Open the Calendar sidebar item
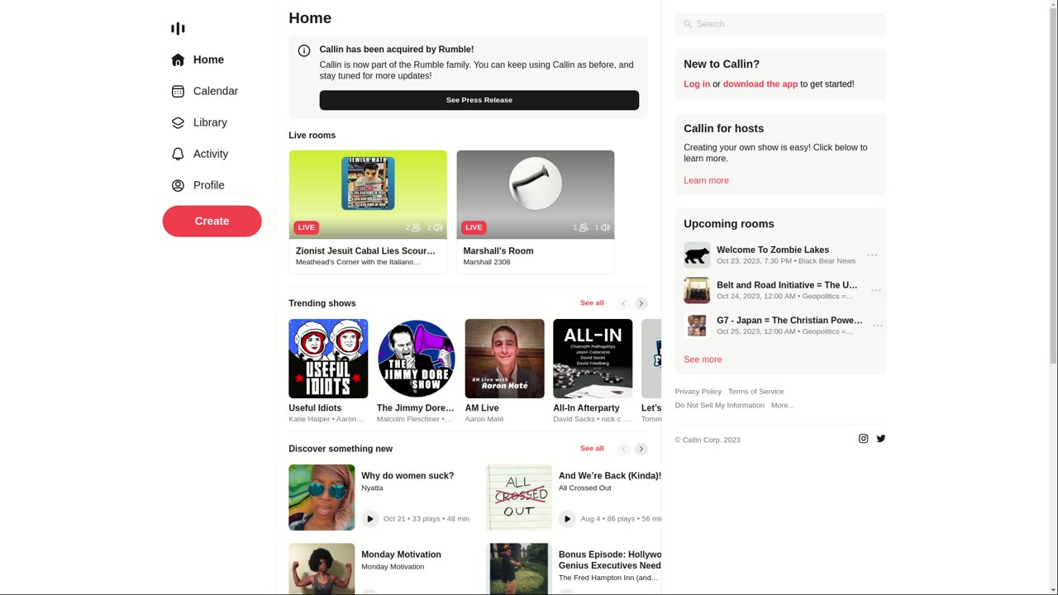The image size is (1058, 595). (x=204, y=91)
